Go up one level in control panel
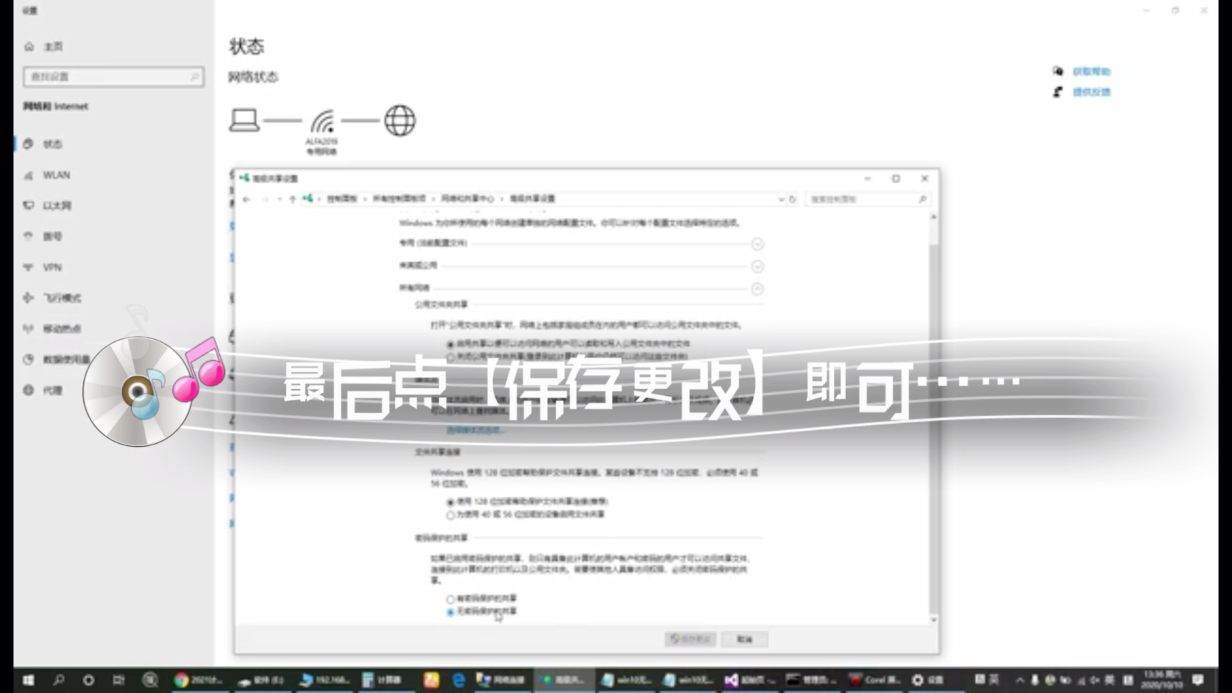1232x693 pixels. 293,200
